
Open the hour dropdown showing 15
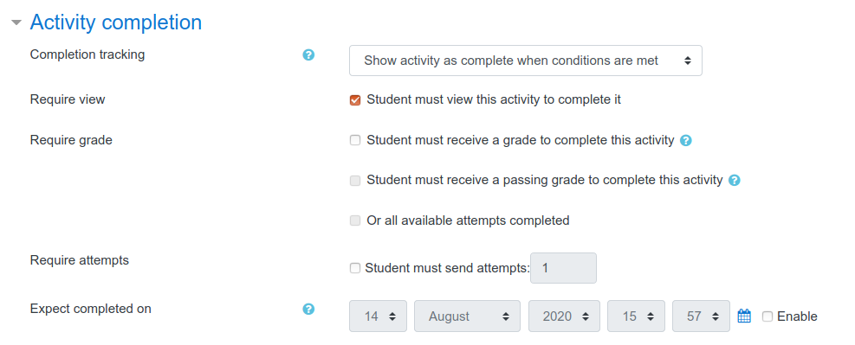637,316
